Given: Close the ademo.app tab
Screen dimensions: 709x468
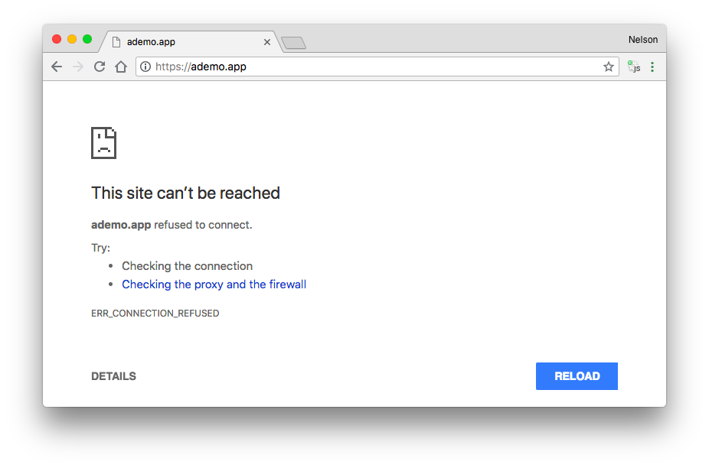Looking at the screenshot, I should click(266, 42).
